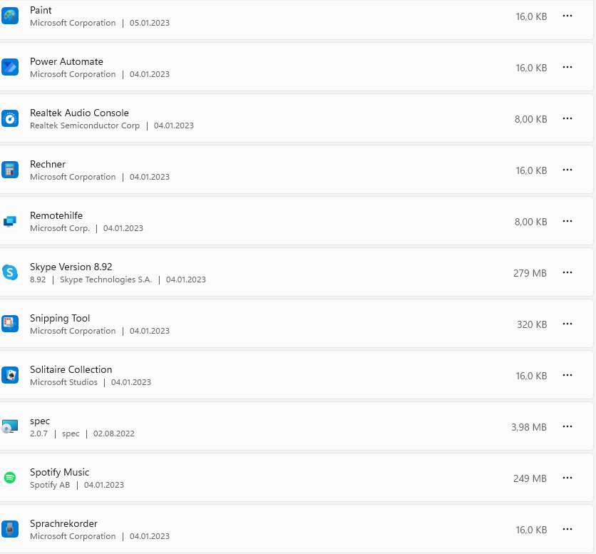The image size is (596, 554).
Task: Click the Solitaire Collection icon
Action: pos(10,375)
